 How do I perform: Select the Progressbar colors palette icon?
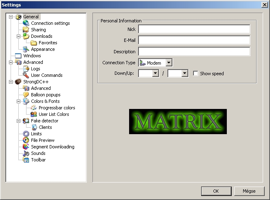pos(34,108)
